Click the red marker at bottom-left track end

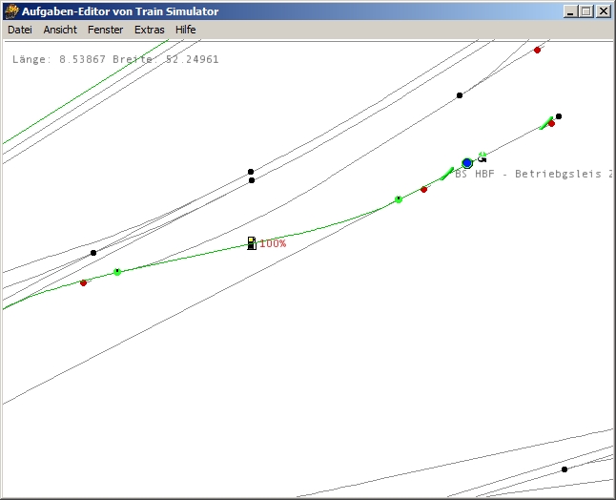[83, 282]
